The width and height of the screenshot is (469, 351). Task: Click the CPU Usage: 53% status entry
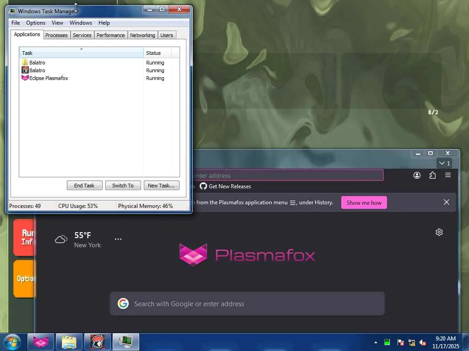(78, 206)
